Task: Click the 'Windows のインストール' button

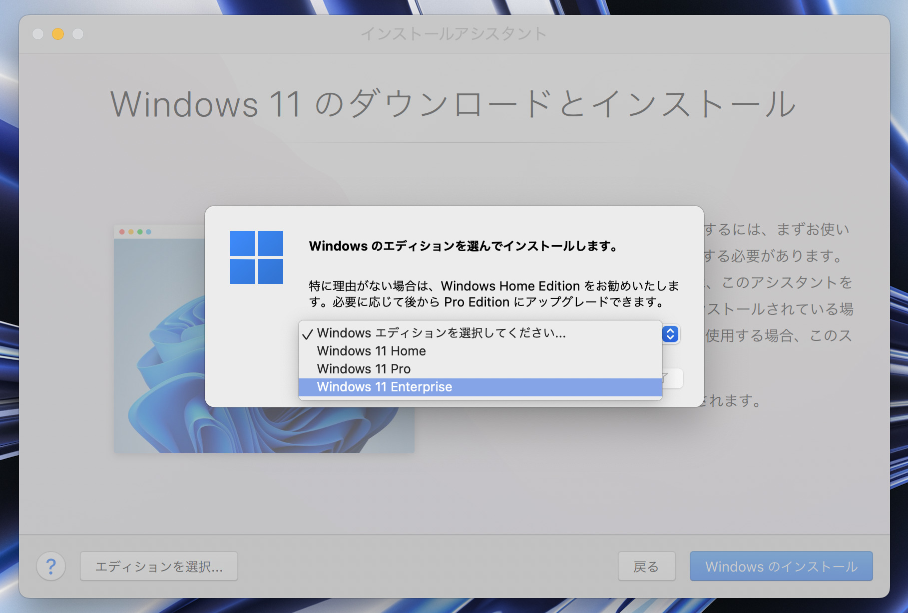Action: coord(781,566)
